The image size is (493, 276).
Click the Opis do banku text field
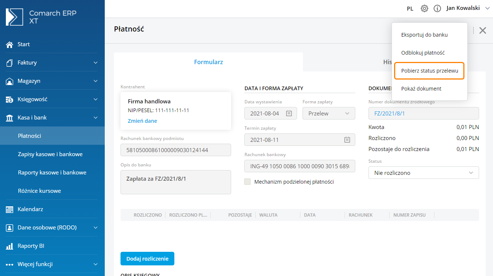tap(175, 182)
